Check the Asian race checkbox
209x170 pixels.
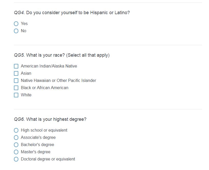[16, 73]
